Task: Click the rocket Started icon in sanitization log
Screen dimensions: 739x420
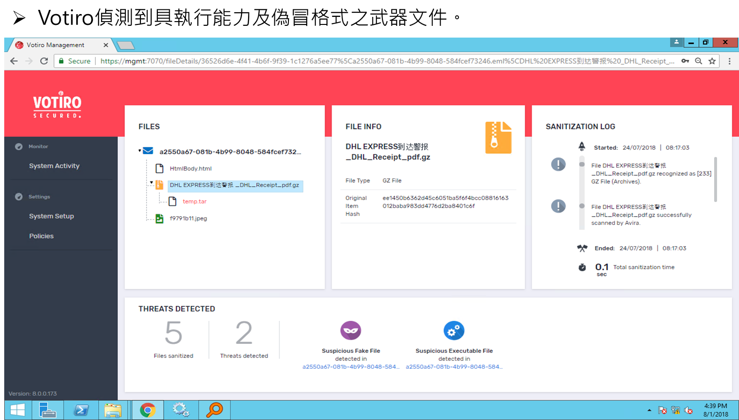Action: tap(582, 147)
